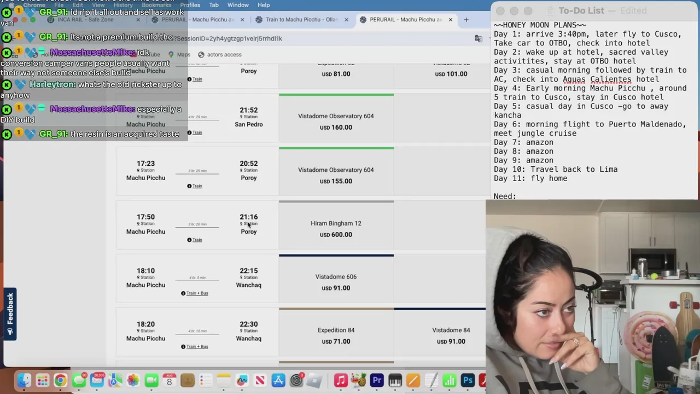
Task: Click the Chrome icon in the Dock
Action: [60, 380]
